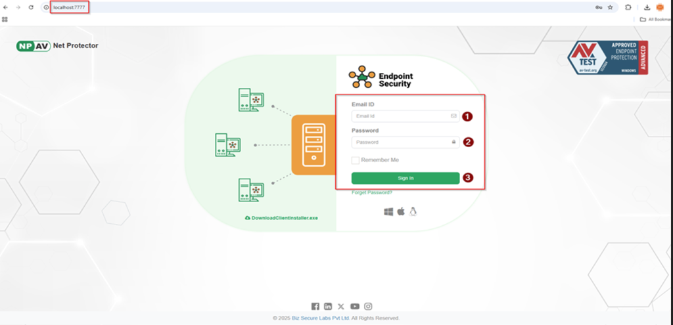Viewport: 673px width, 325px height.
Task: Click the Email ID input field
Action: click(x=401, y=116)
